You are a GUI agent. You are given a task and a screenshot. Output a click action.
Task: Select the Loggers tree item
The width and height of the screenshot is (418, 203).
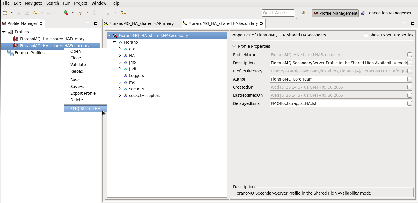pyautogui.click(x=136, y=76)
